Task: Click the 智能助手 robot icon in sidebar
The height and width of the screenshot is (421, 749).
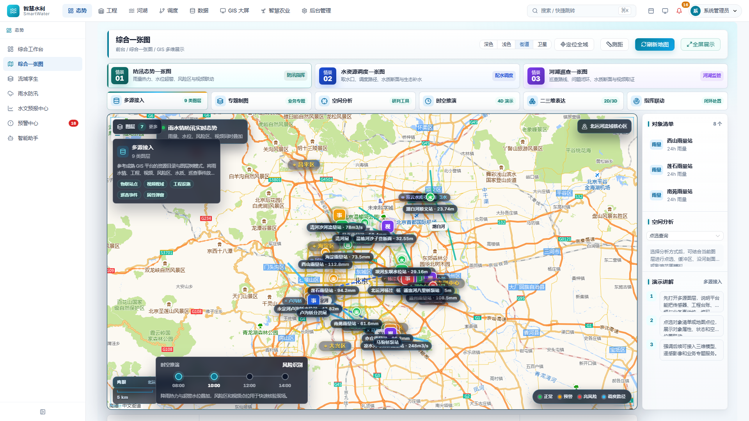Action: tap(11, 138)
